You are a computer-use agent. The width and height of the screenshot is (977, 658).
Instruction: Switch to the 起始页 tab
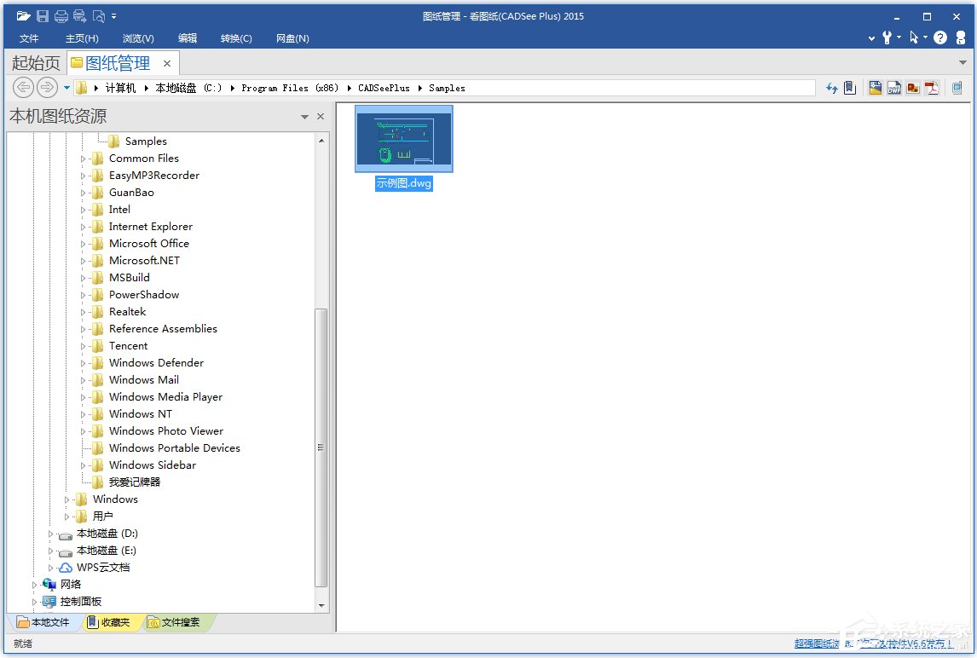pos(35,63)
